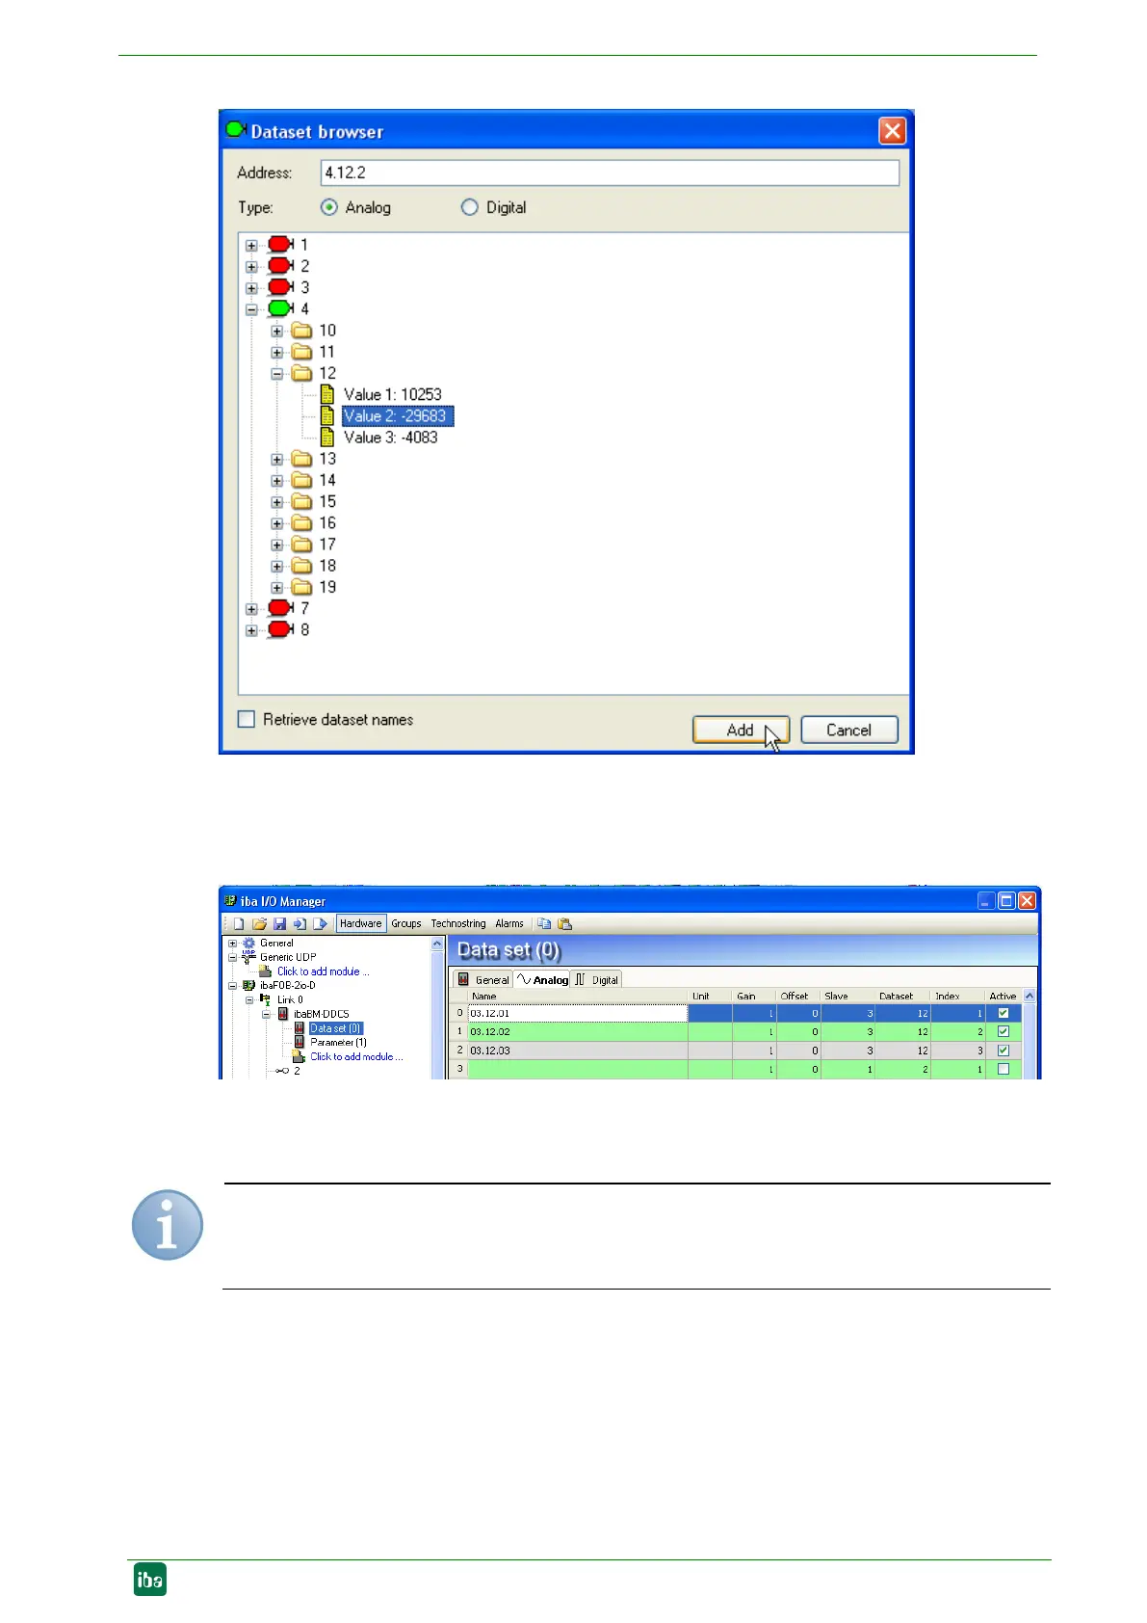Switch to the General tab of Data set
The image size is (1147, 1623).
tap(483, 979)
